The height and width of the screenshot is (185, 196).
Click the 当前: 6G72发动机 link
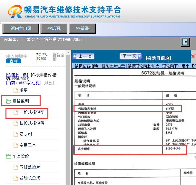24,83
